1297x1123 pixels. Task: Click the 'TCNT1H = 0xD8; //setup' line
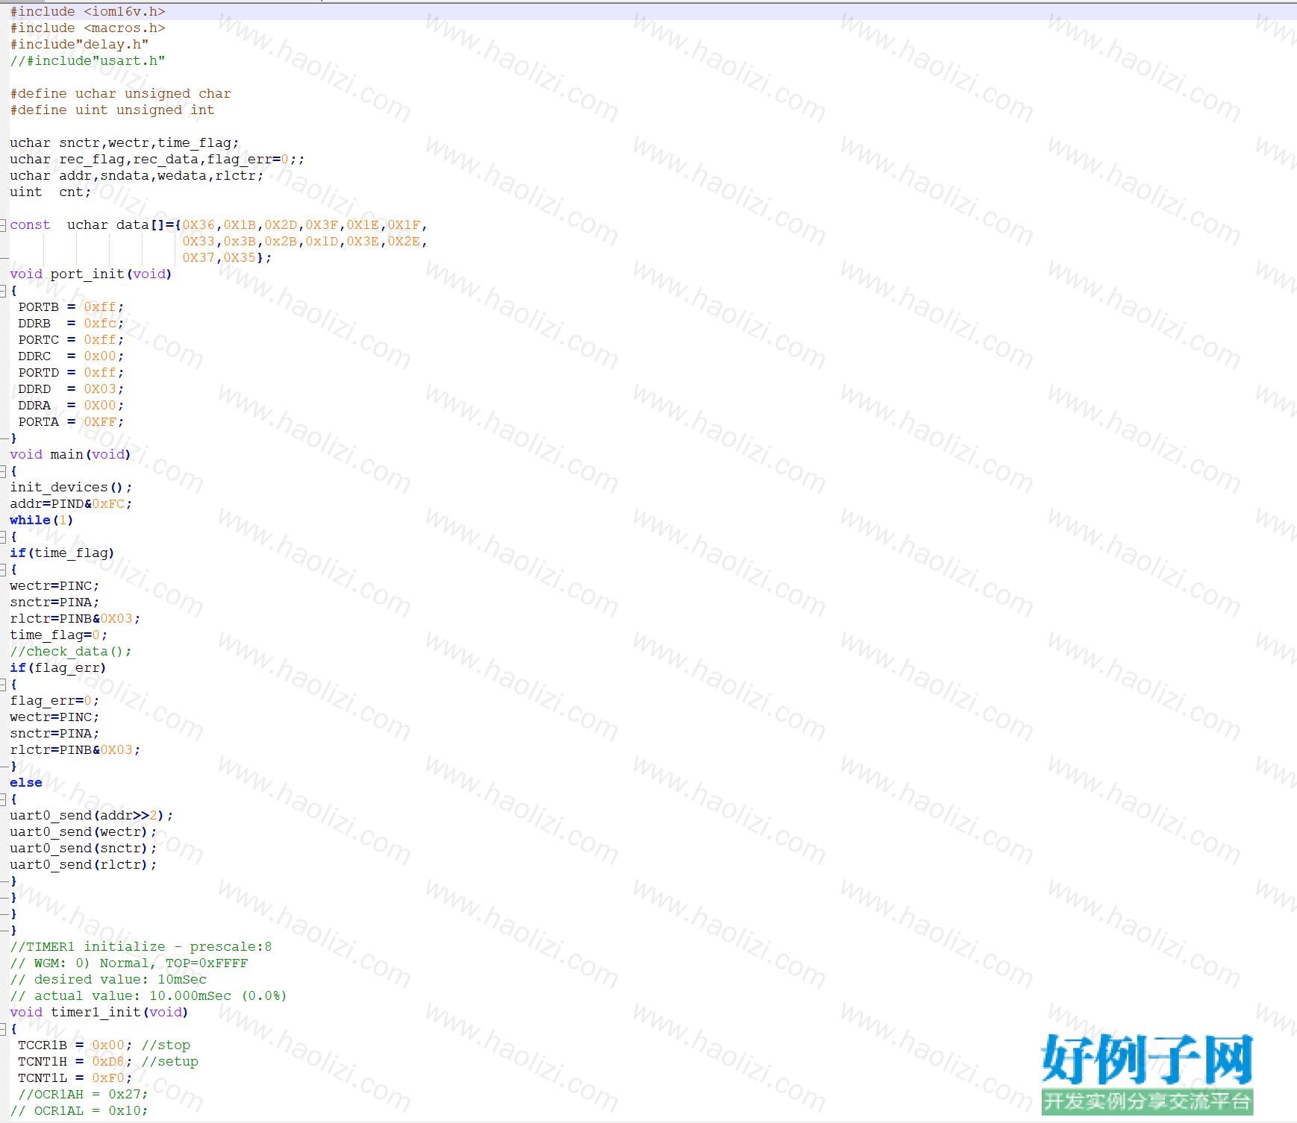tap(108, 1062)
